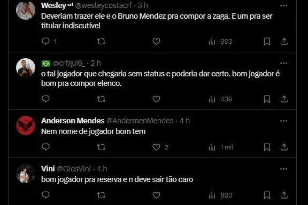This screenshot has width=308, height=205.
Task: Retweet Anderson Mendes' post
Action: point(101,147)
